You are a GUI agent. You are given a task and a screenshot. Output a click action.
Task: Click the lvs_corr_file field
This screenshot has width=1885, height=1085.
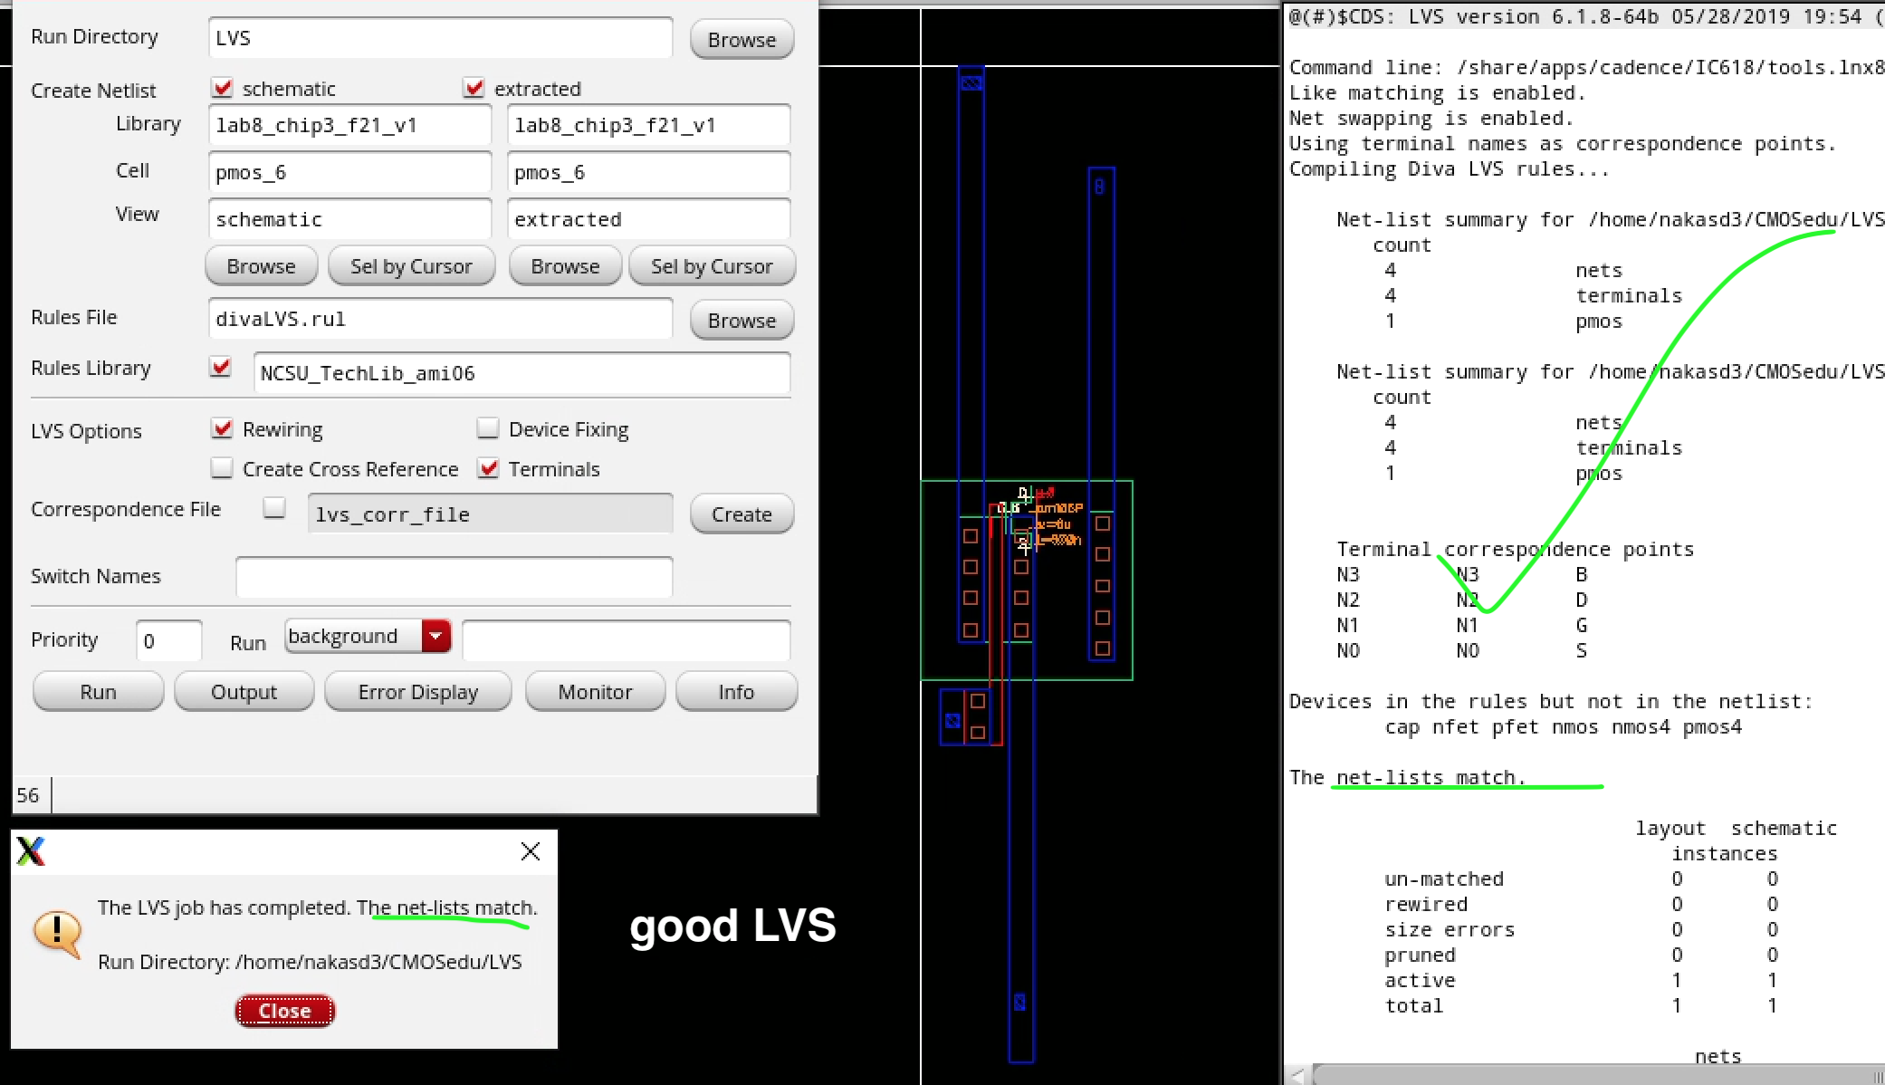click(490, 514)
